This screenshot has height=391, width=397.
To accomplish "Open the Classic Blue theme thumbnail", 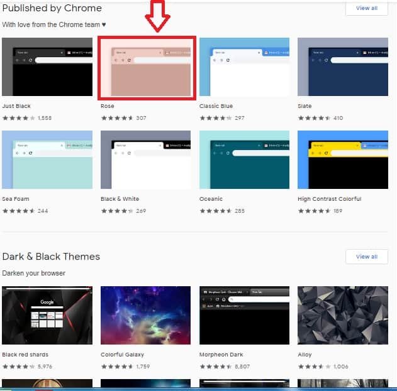I will 244,67.
